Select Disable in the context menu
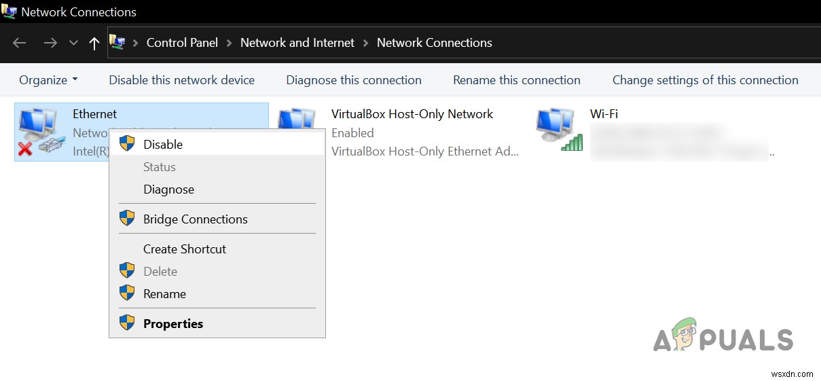Viewport: 821px width, 381px height. 163,144
